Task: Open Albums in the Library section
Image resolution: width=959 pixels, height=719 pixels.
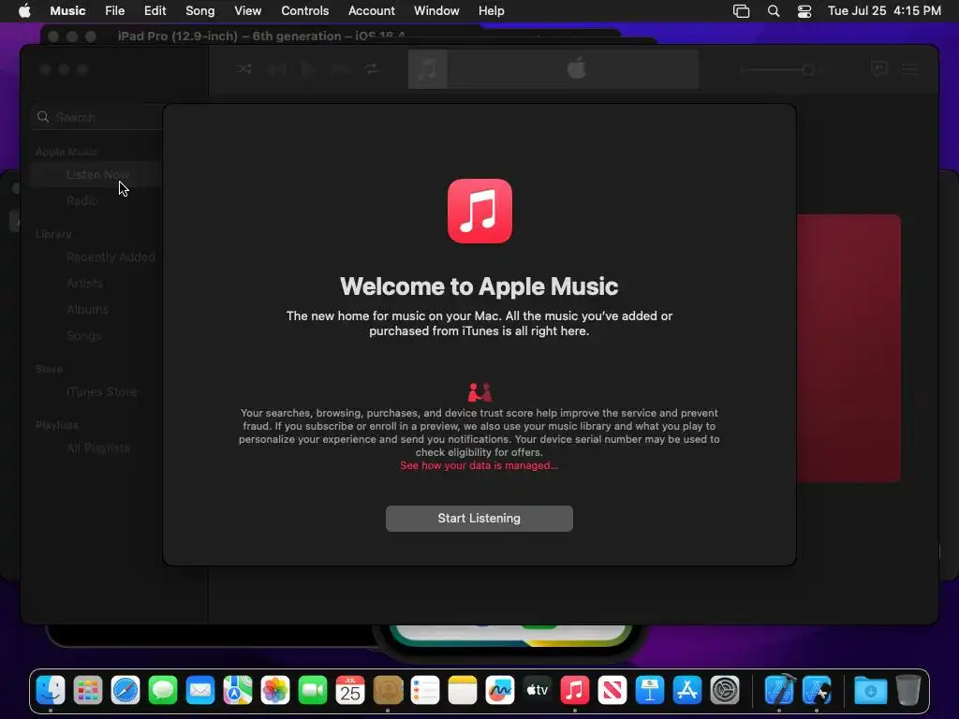Action: tap(87, 310)
